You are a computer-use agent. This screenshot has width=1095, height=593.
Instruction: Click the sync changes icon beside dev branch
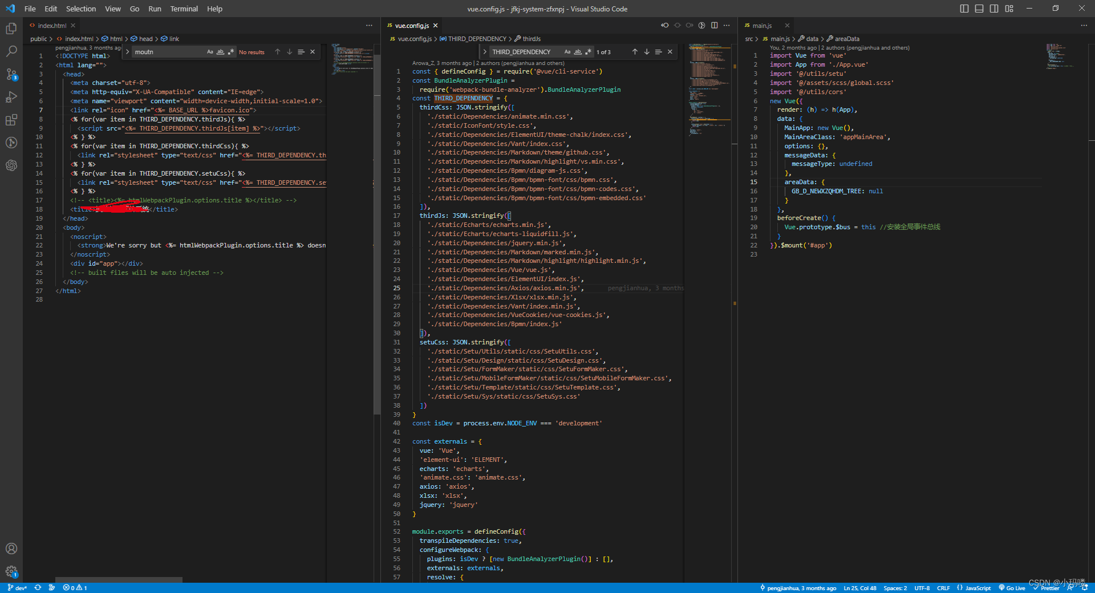point(38,587)
